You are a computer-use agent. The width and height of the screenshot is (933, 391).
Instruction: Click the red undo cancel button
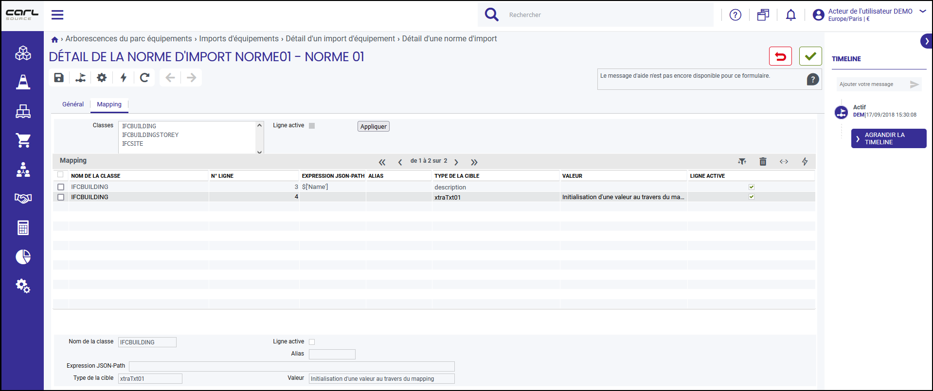pos(780,56)
